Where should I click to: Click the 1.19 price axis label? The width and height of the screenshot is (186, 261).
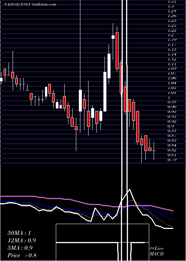172,40
